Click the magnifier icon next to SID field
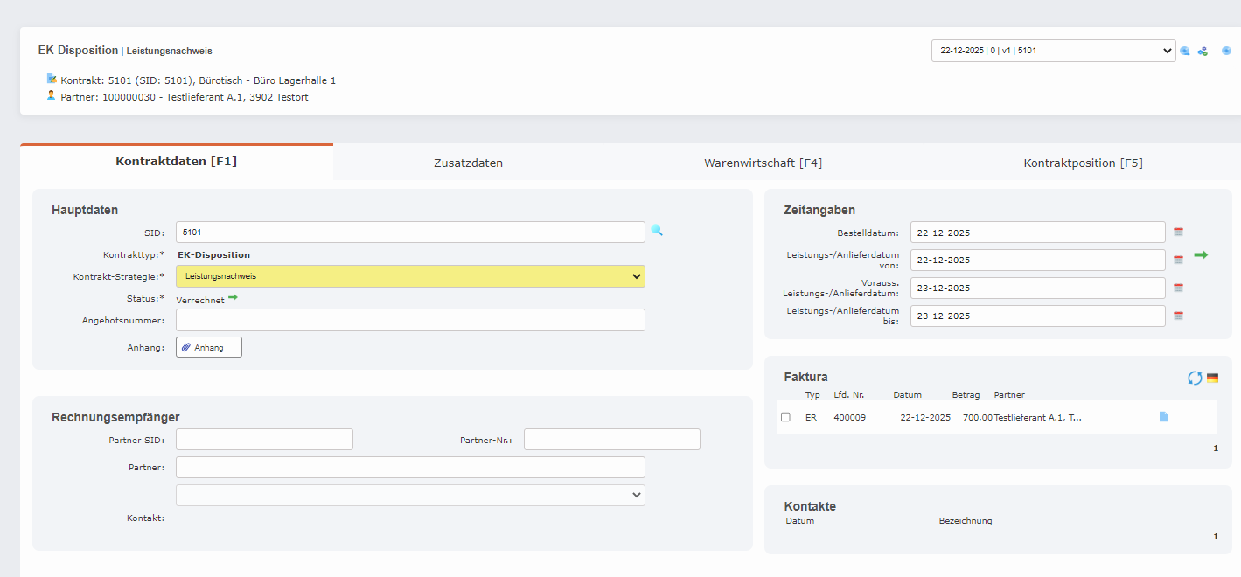1241x577 pixels. 657,231
